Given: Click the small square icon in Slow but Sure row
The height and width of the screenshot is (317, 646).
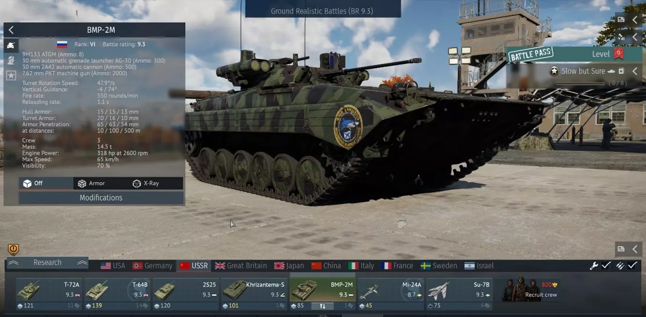Looking at the screenshot, I should tap(621, 72).
